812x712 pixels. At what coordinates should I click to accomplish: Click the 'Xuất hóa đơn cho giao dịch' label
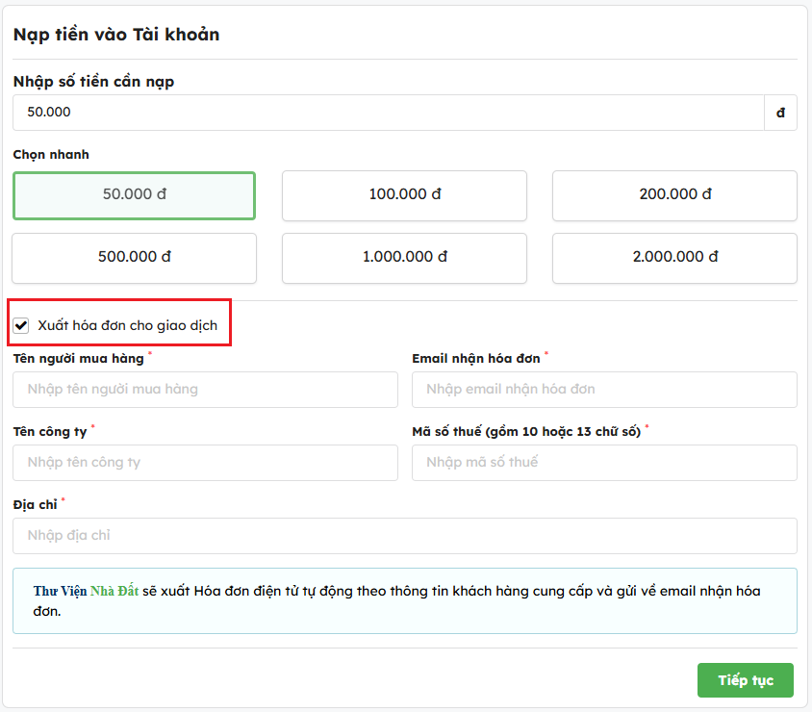127,326
